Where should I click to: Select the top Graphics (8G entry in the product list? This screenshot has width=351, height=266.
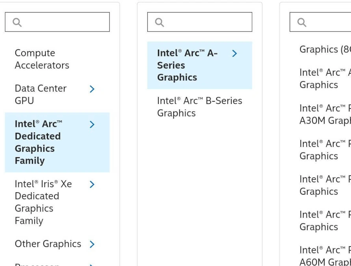[x=325, y=49]
